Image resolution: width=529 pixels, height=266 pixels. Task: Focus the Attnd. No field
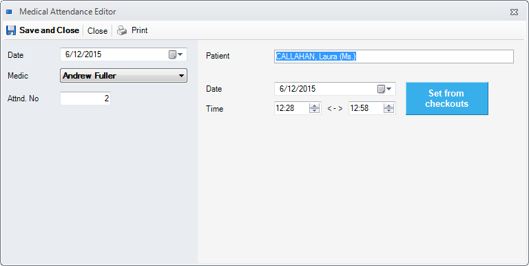click(85, 99)
